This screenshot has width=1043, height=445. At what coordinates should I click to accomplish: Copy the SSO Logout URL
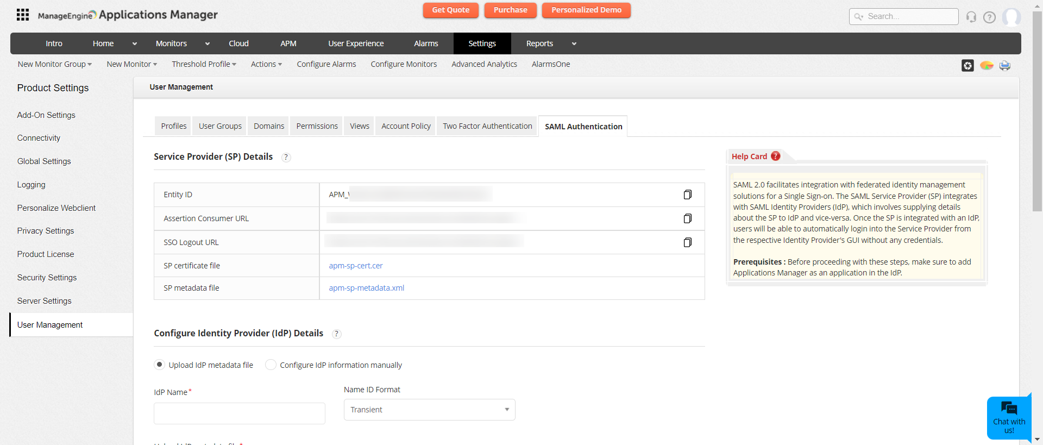pyautogui.click(x=687, y=242)
